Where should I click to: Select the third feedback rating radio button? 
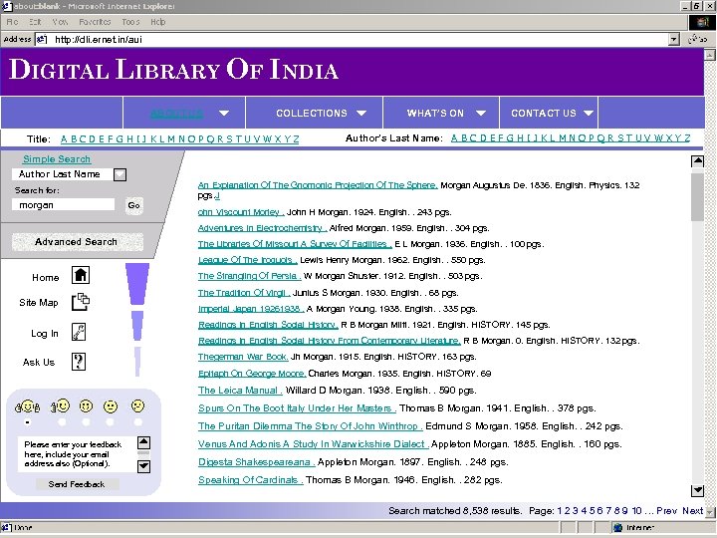point(86,422)
